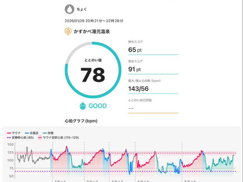Click the blue 水風呂 legend marker
The width and height of the screenshot is (243, 182).
[x=27, y=133]
